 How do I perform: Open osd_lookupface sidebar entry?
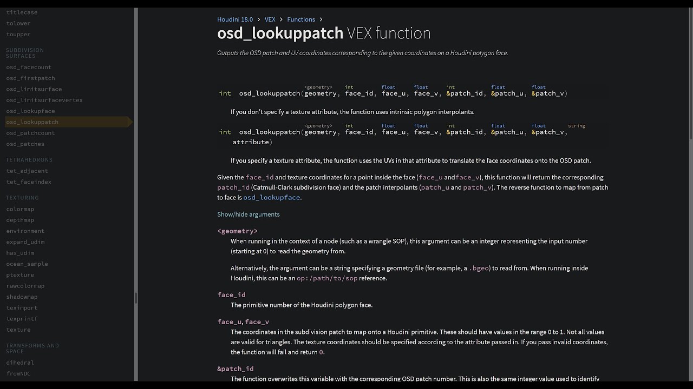tap(30, 111)
